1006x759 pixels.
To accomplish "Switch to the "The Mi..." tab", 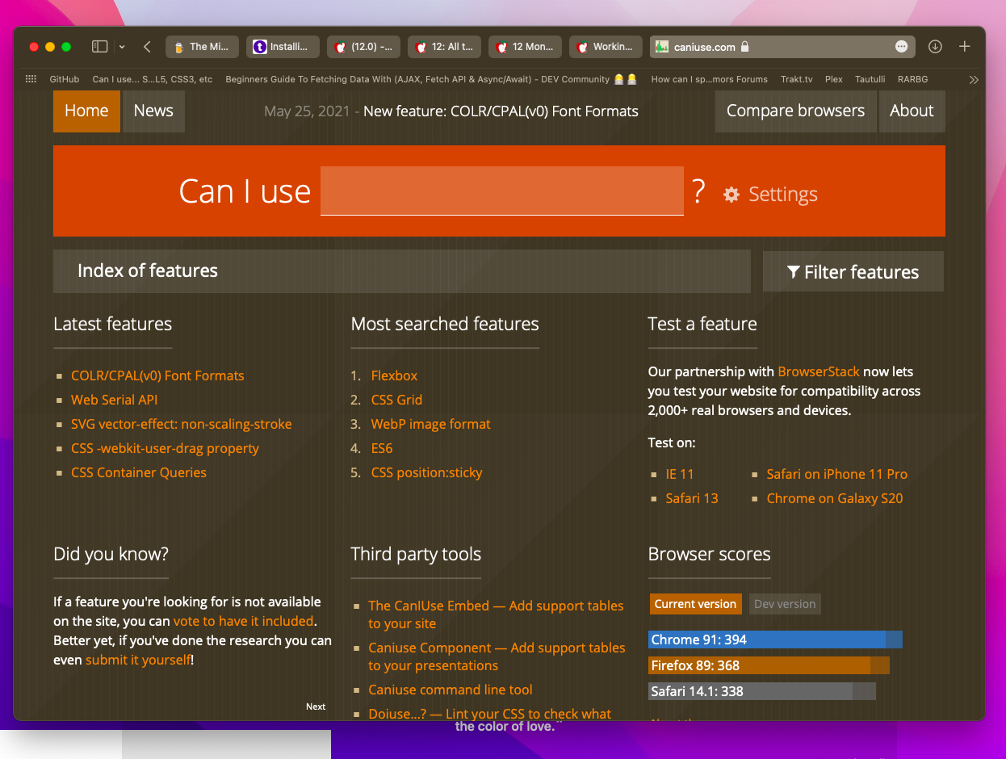I will tap(202, 47).
